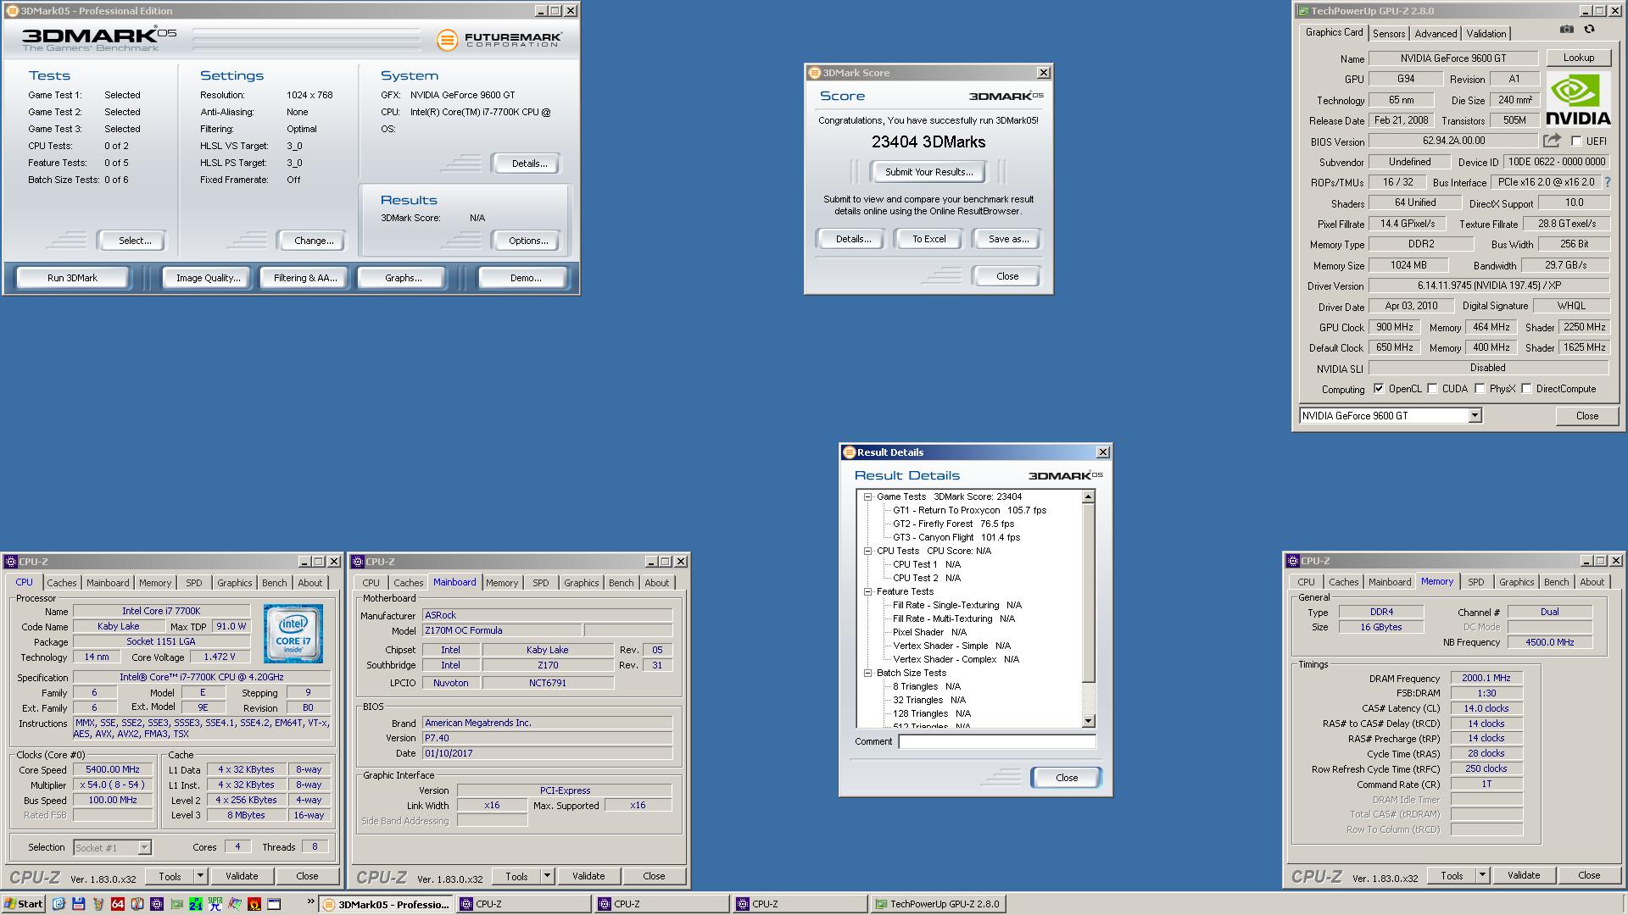Open the flame icon in quick launch
The image size is (1628, 915).
(254, 904)
